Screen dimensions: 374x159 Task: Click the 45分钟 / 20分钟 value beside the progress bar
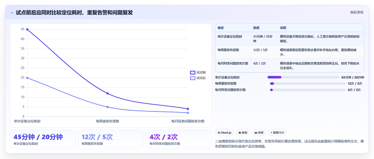(353, 77)
